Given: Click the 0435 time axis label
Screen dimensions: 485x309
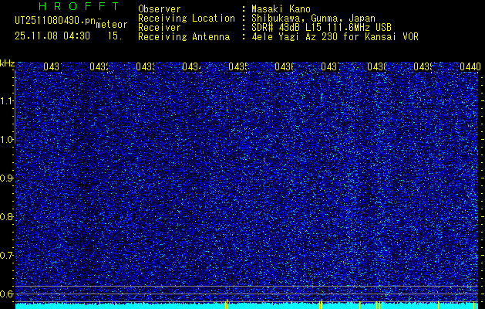Looking at the screenshot, I should (x=237, y=66).
